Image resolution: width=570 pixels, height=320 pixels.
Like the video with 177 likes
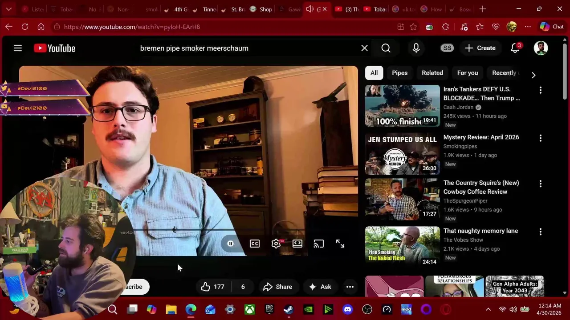click(213, 287)
